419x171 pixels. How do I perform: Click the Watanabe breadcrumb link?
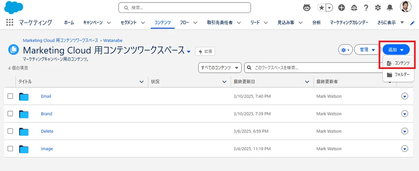112,40
